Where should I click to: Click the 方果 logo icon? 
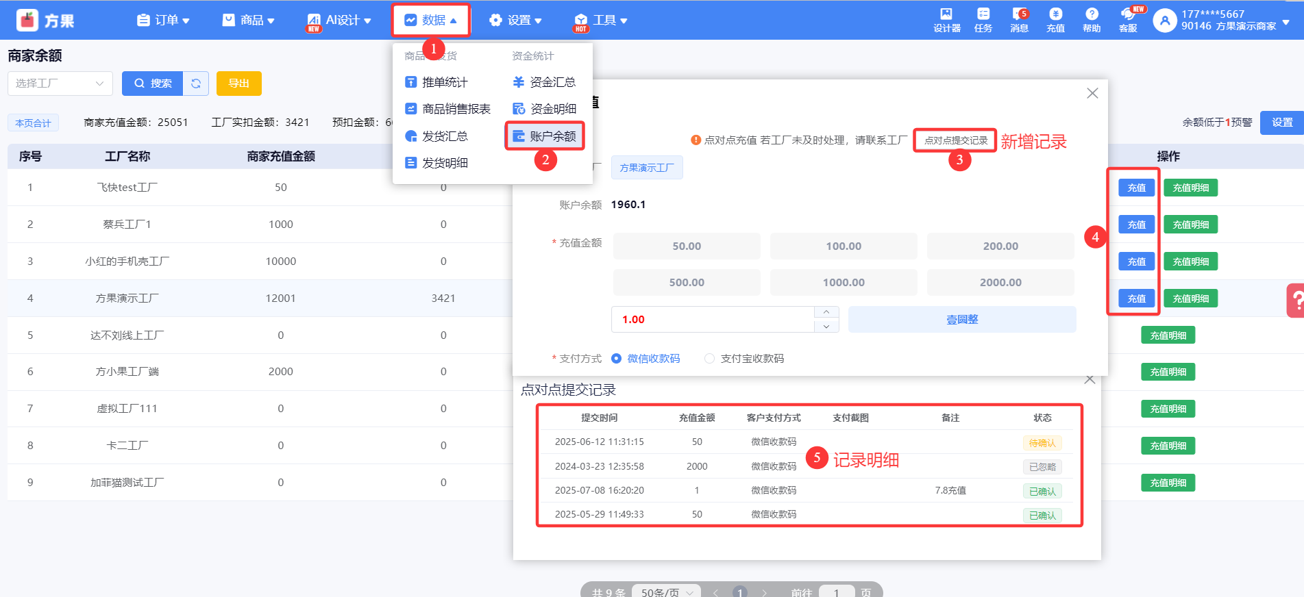pyautogui.click(x=28, y=21)
